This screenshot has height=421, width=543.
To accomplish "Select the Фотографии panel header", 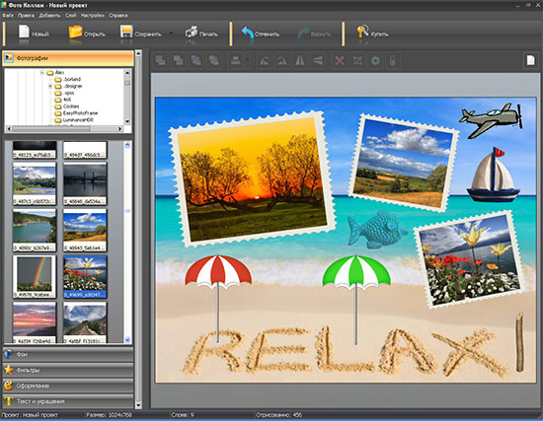I will 68,58.
